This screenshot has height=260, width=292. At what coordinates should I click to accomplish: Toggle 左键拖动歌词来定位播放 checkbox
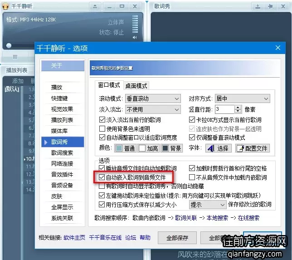102,195
